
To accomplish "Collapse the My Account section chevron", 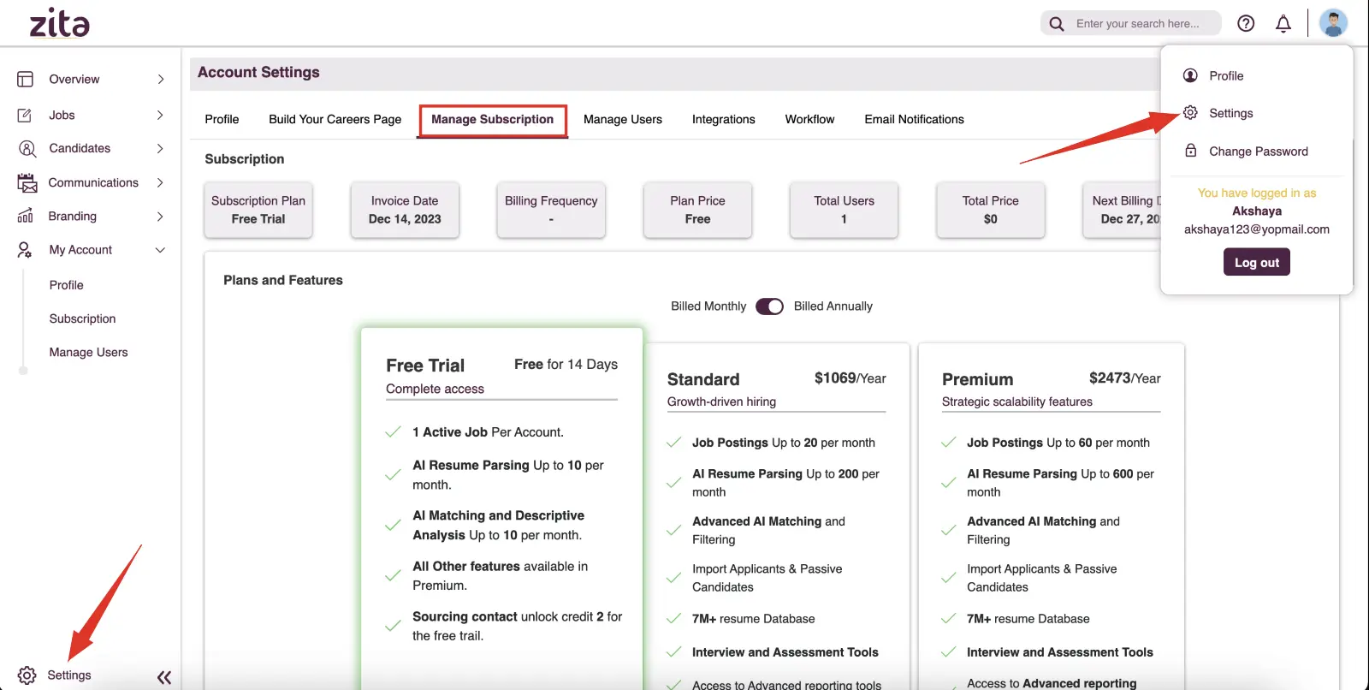I will pyautogui.click(x=160, y=250).
